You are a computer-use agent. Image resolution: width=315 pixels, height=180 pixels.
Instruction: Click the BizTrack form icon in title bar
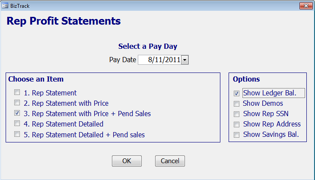point(5,6)
